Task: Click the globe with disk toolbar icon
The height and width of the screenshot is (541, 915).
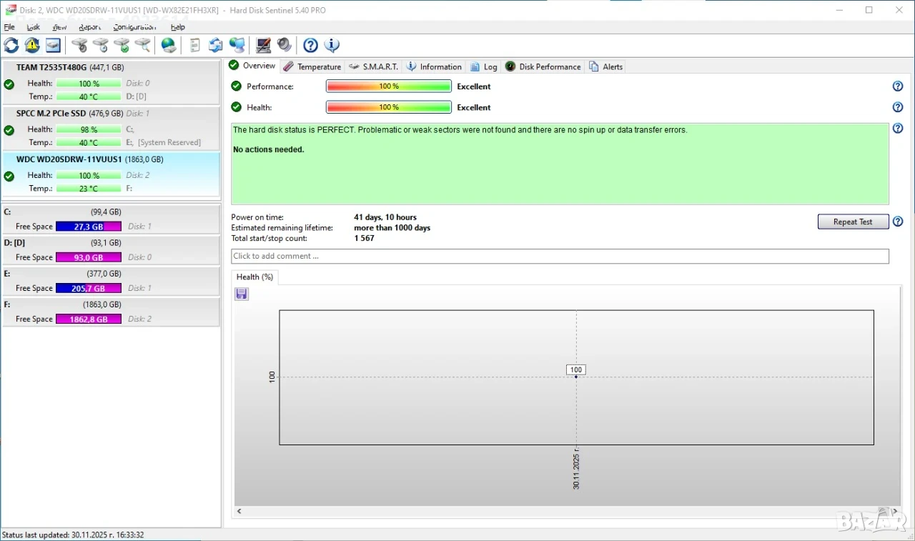Action: pyautogui.click(x=169, y=46)
